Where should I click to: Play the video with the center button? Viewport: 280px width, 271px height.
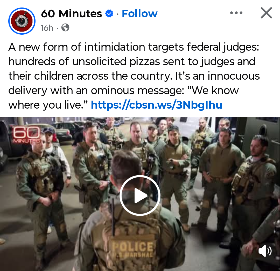coord(140,195)
